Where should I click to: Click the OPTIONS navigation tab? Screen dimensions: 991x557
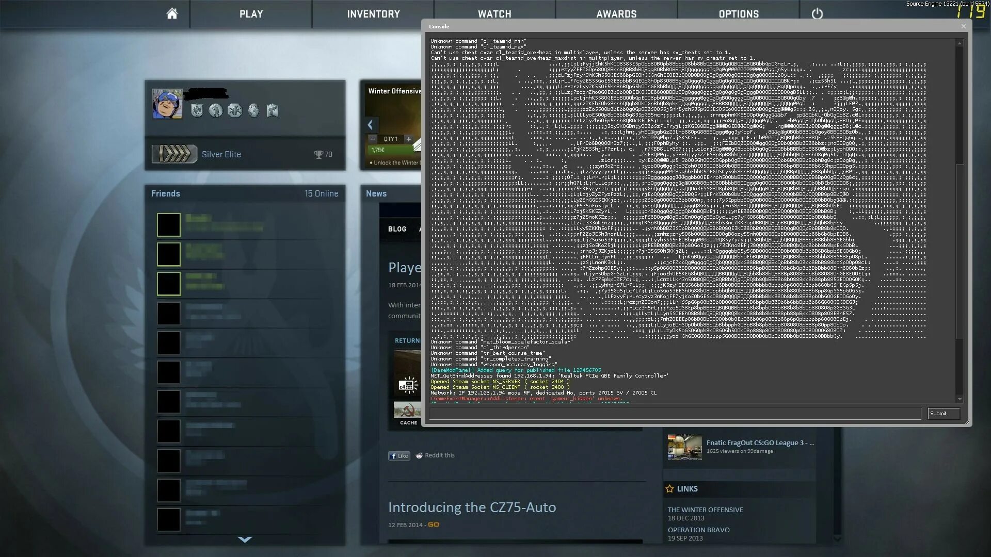[x=739, y=13]
